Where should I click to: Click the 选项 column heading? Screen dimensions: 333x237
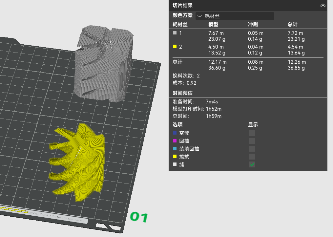point(177,124)
